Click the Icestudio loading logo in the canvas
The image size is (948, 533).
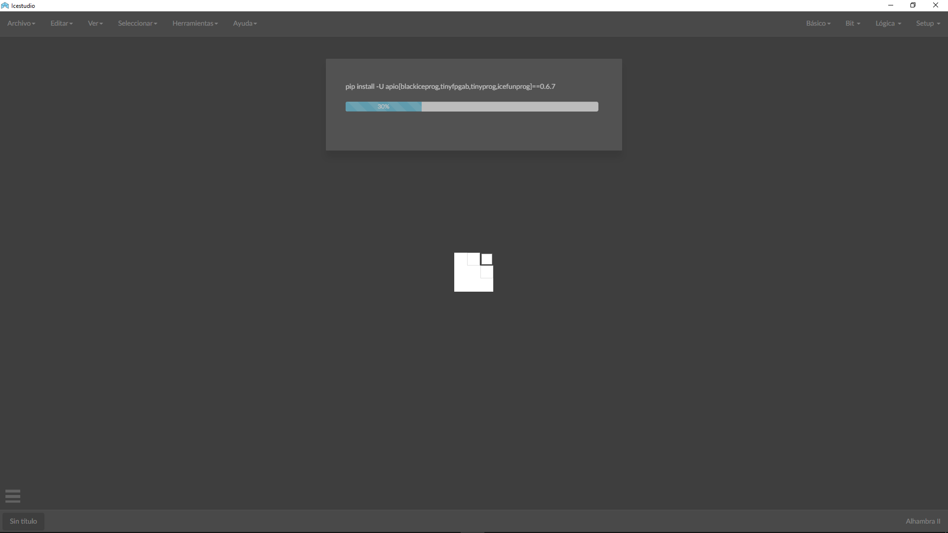pos(474,272)
